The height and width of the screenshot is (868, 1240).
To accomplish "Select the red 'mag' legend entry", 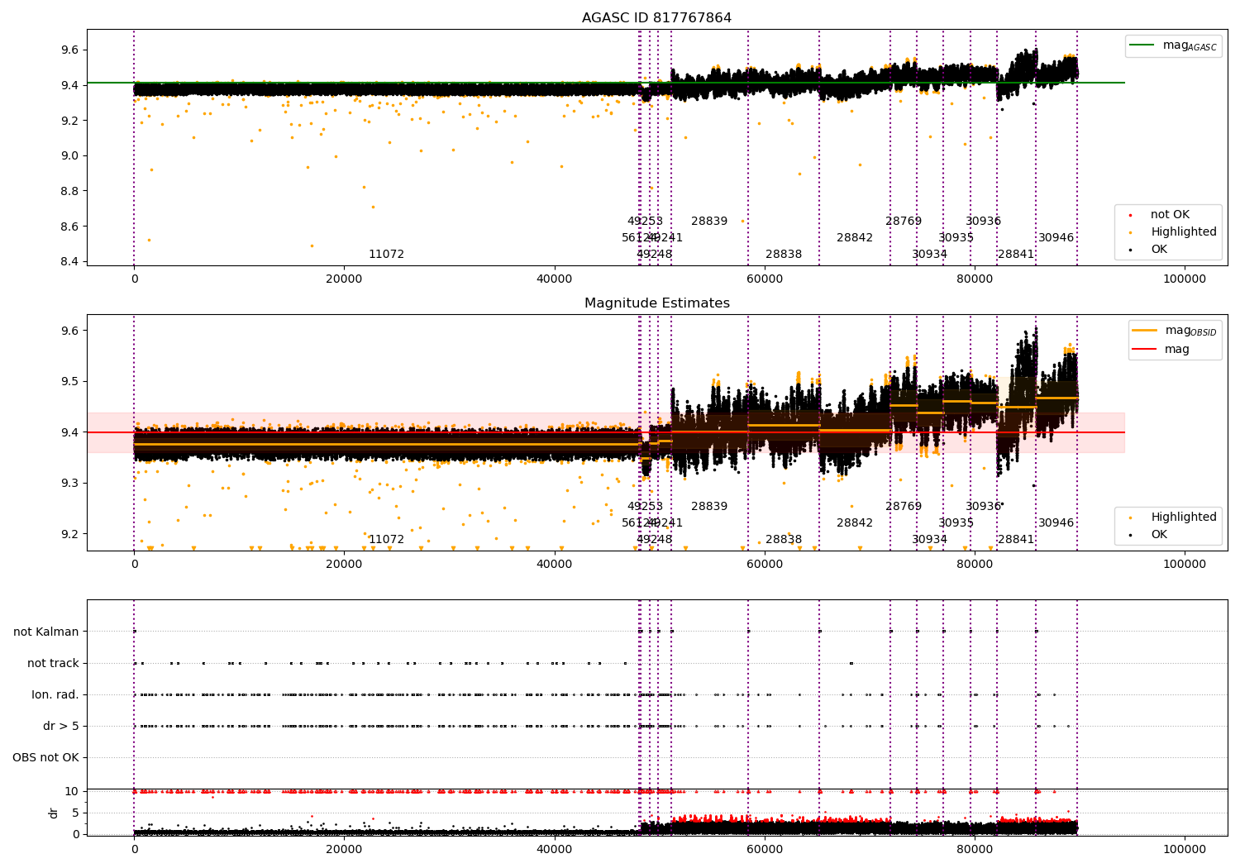I will pos(1161,350).
